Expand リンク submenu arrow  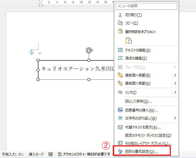coord(175,92)
